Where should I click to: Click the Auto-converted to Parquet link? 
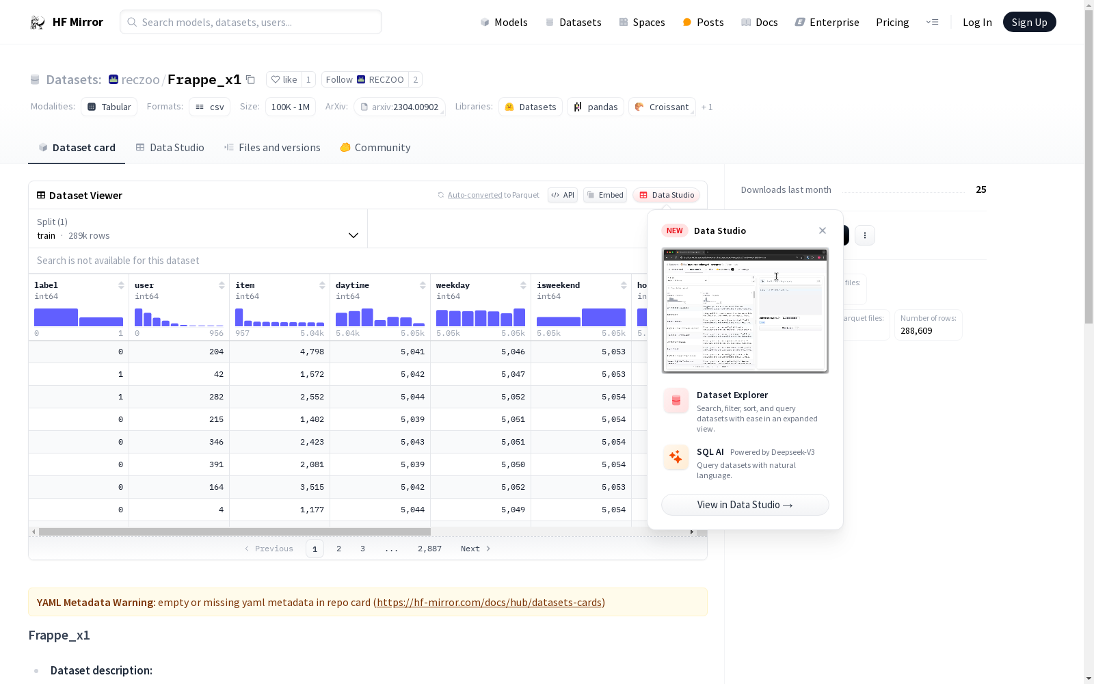(475, 195)
